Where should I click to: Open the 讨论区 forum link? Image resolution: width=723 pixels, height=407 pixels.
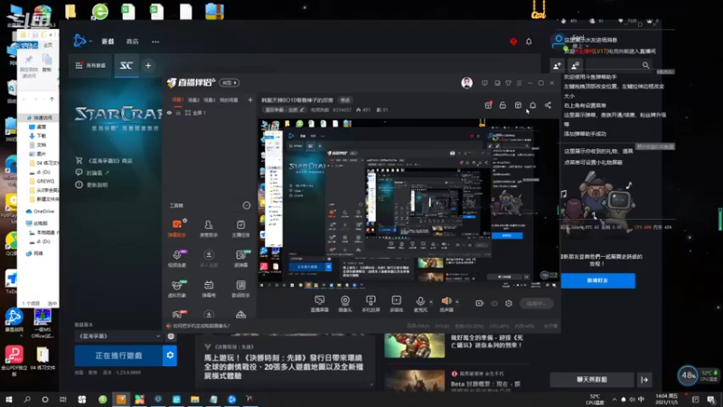pyautogui.click(x=93, y=173)
